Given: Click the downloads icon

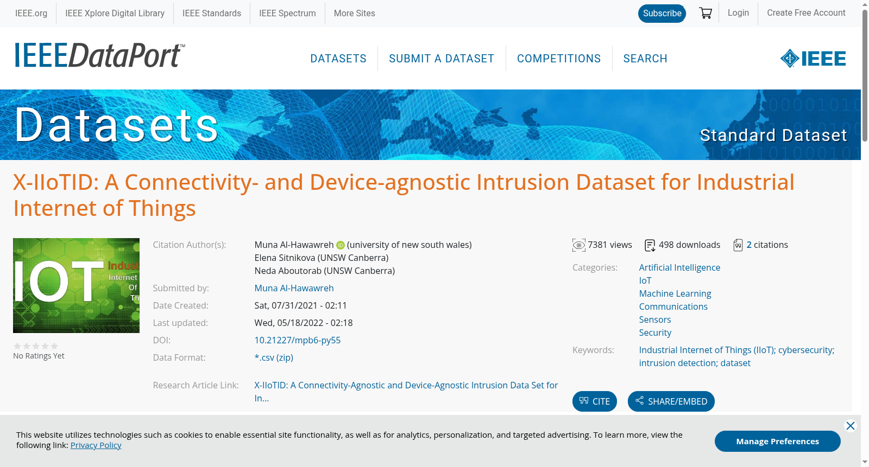Looking at the screenshot, I should (x=650, y=245).
